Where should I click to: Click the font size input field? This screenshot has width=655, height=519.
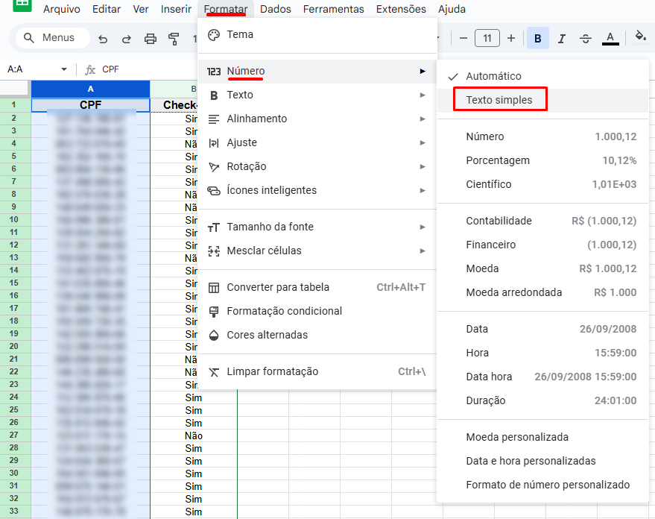tap(487, 38)
